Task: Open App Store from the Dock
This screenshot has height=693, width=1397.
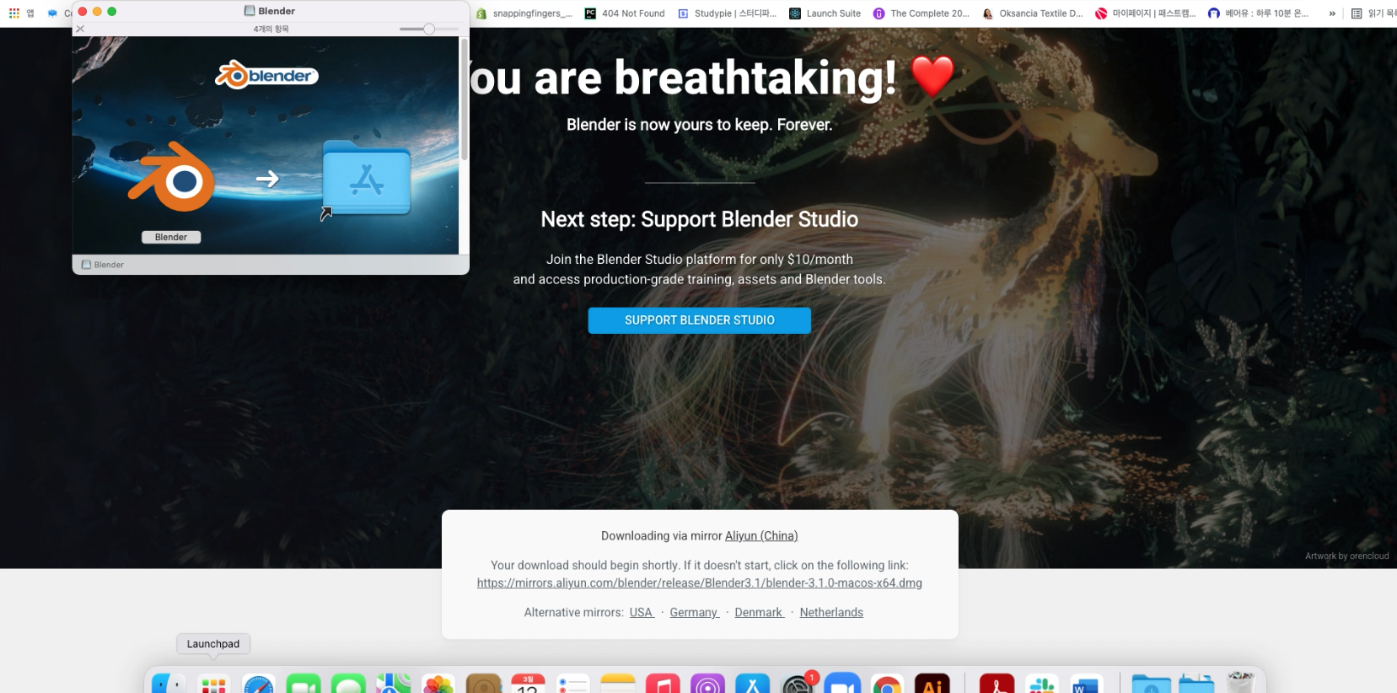Action: pyautogui.click(x=753, y=683)
